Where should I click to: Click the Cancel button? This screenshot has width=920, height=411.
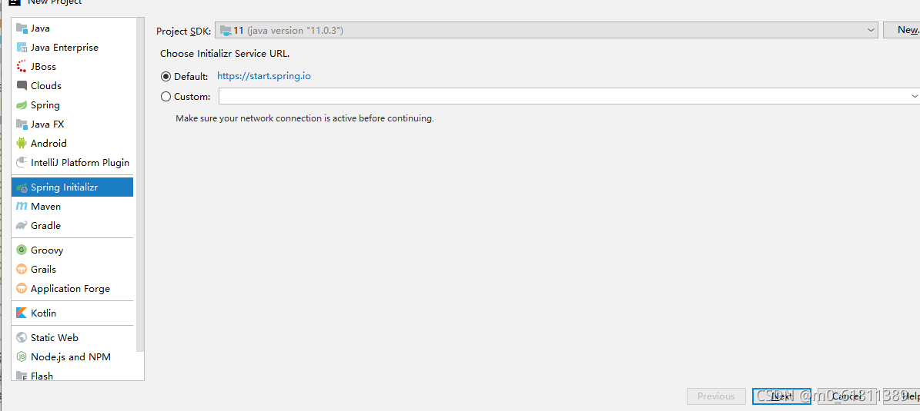pyautogui.click(x=846, y=396)
